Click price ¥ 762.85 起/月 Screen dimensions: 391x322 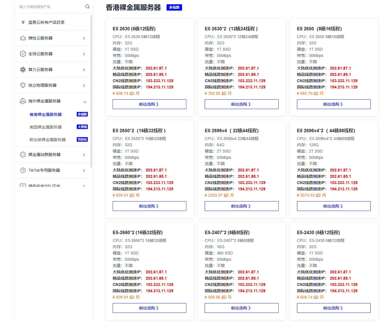(218, 93)
